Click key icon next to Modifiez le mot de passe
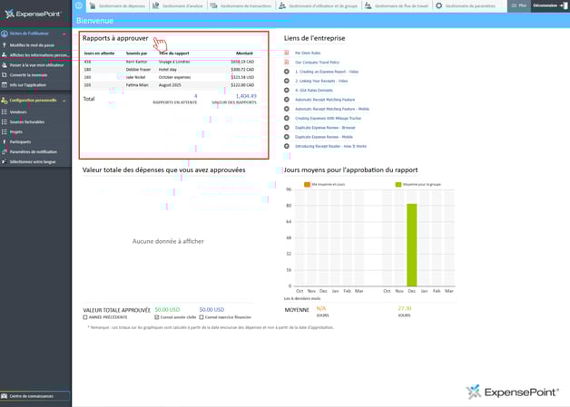570x407 pixels. (x=5, y=45)
